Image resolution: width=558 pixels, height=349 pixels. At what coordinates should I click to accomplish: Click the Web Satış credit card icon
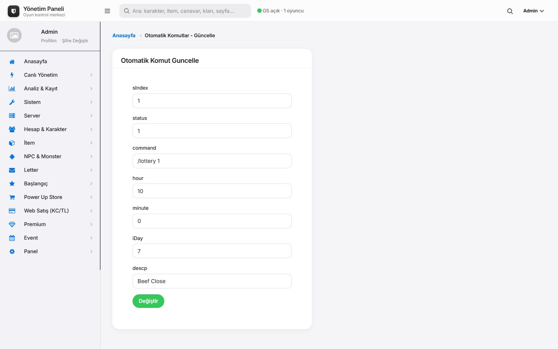click(x=12, y=211)
